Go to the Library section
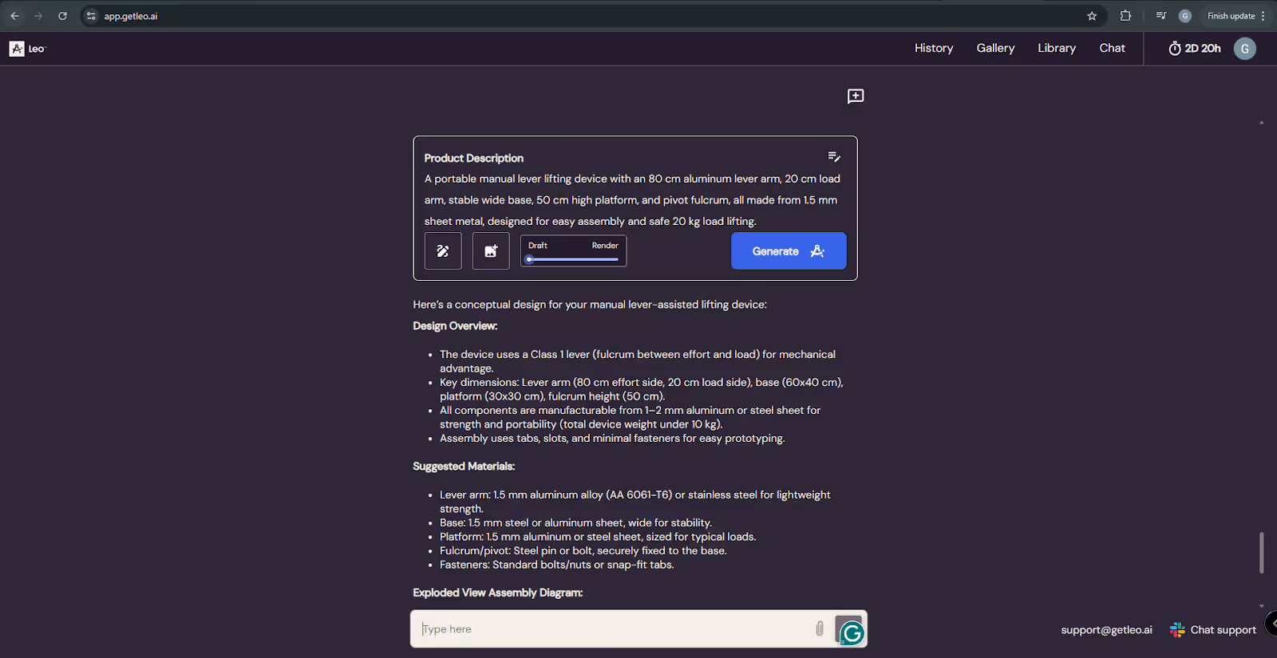The width and height of the screenshot is (1277, 658). click(x=1057, y=48)
